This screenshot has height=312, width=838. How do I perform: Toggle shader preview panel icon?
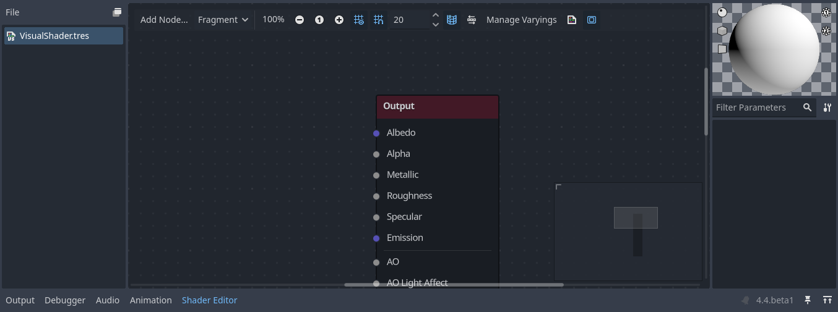coord(592,20)
